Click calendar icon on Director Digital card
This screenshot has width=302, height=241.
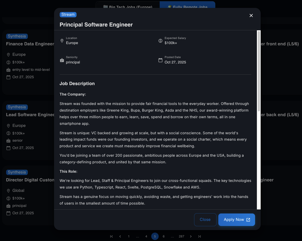click(8, 213)
